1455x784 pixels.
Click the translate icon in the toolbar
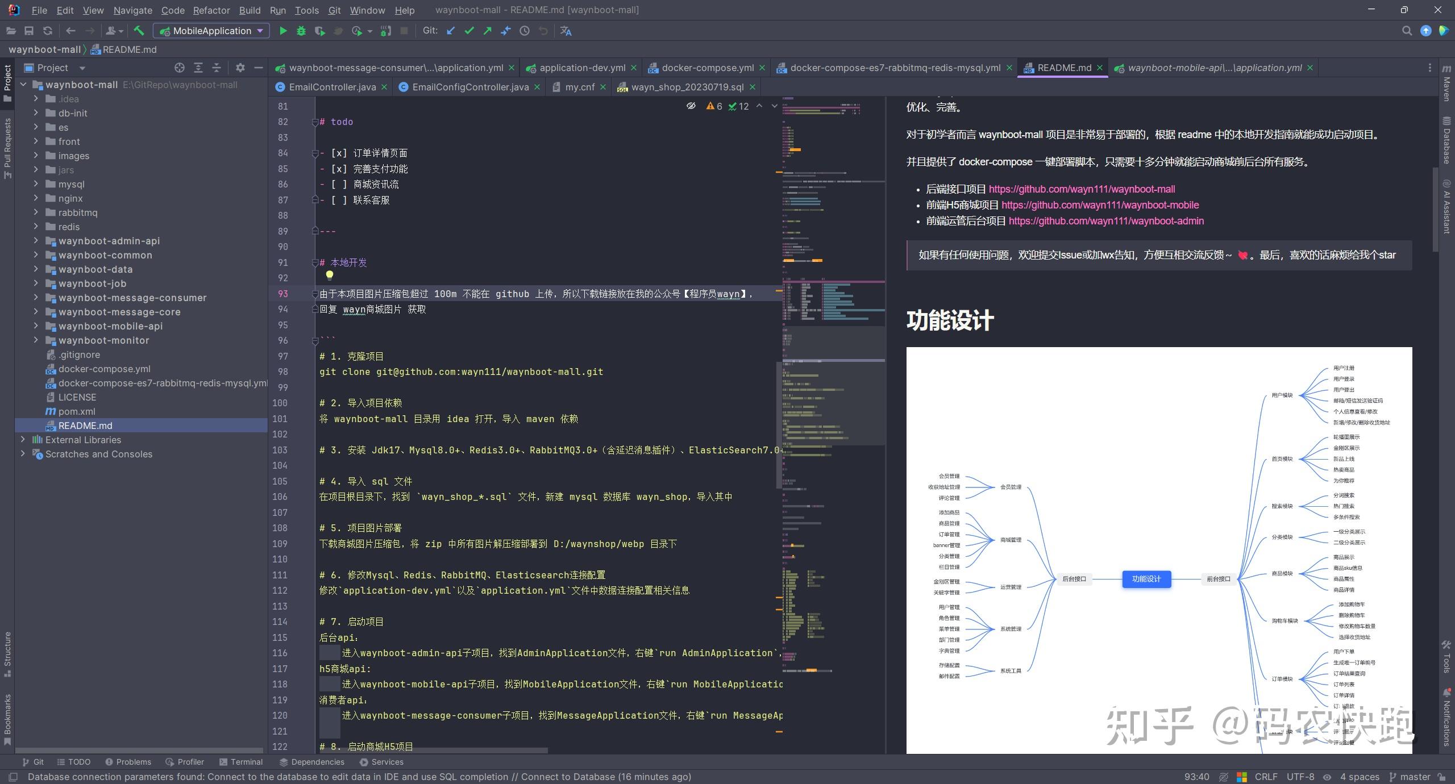pyautogui.click(x=566, y=31)
